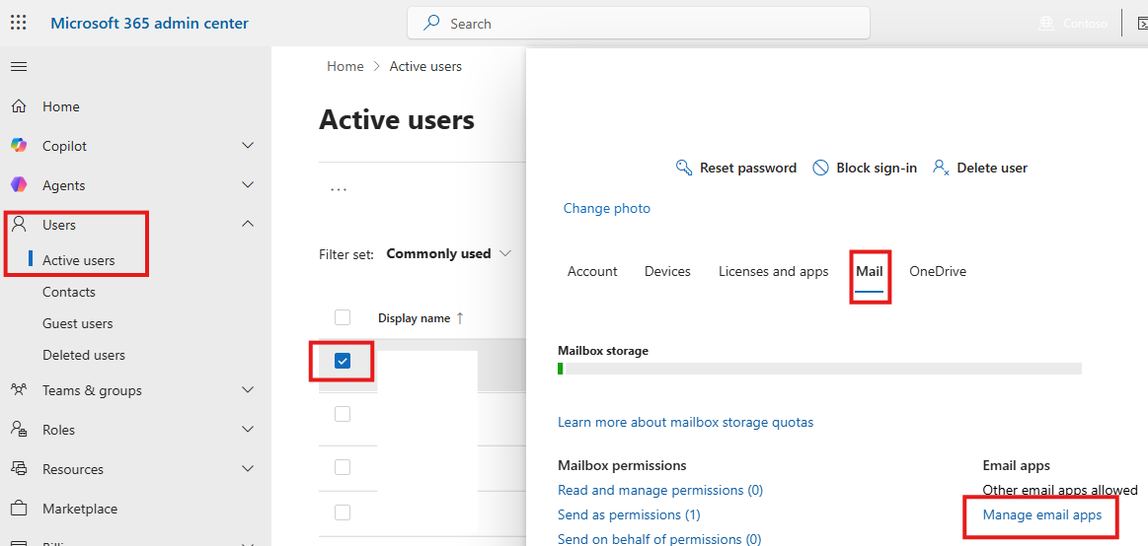
Task: Open Read and manage permissions (0)
Action: tap(660, 491)
